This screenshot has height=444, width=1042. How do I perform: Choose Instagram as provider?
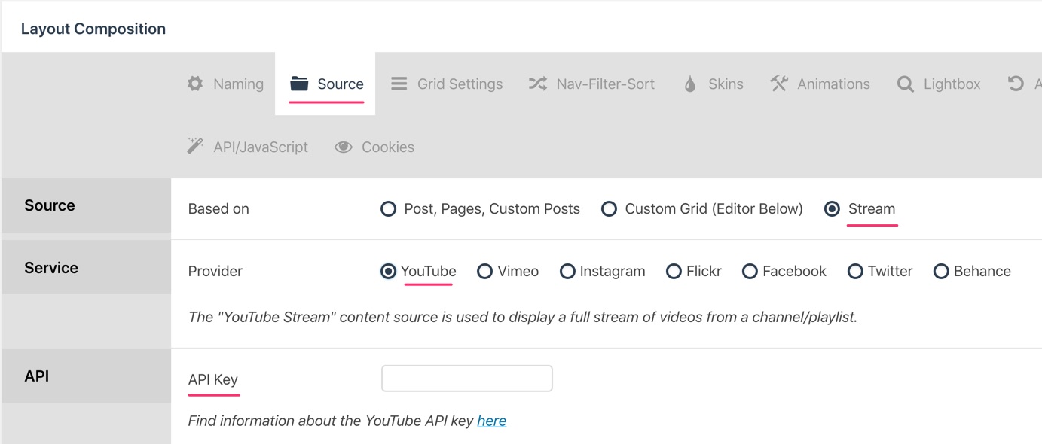point(567,271)
